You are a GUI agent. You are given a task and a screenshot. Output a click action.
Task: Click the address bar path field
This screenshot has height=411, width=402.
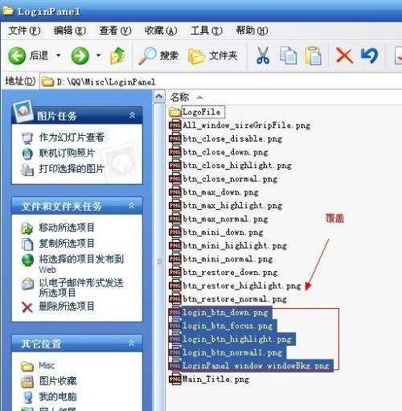tap(221, 81)
